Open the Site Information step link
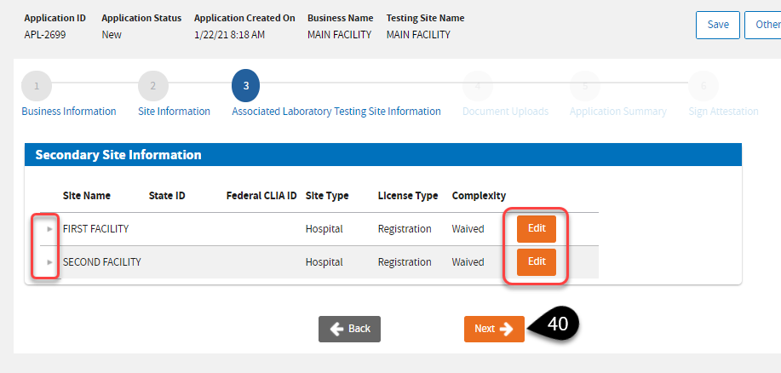Viewport: 781px width, 373px height. point(174,112)
